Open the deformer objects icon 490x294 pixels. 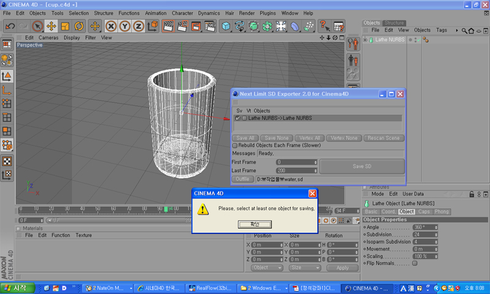(295, 26)
